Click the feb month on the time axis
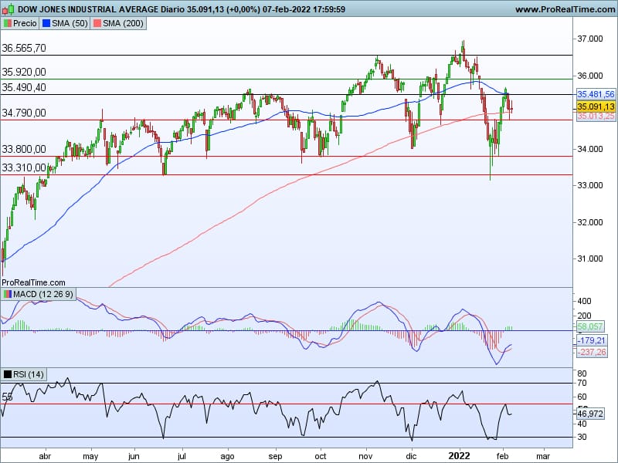 [x=503, y=456]
